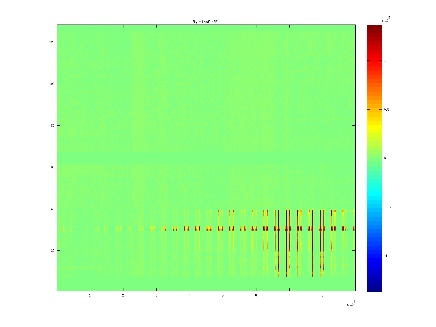Click the y-axis tick label 100

click(52, 84)
